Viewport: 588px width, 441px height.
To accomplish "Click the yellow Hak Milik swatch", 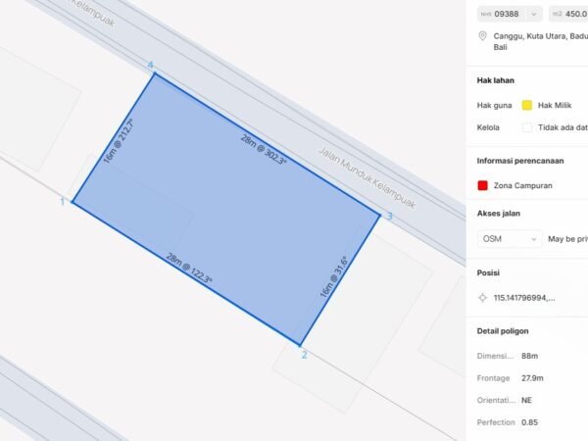I will coord(526,105).
